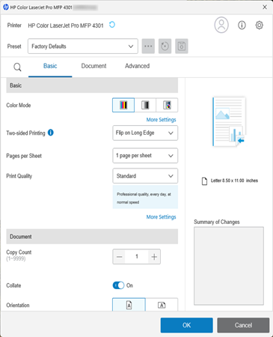Select landscape orientation icon
Image resolution: width=273 pixels, height=337 pixels.
click(x=162, y=305)
